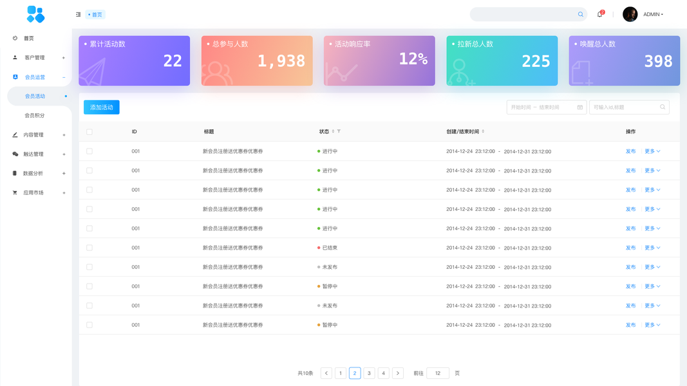Go to 会员积分 submenu item
687x386 pixels.
pos(36,116)
